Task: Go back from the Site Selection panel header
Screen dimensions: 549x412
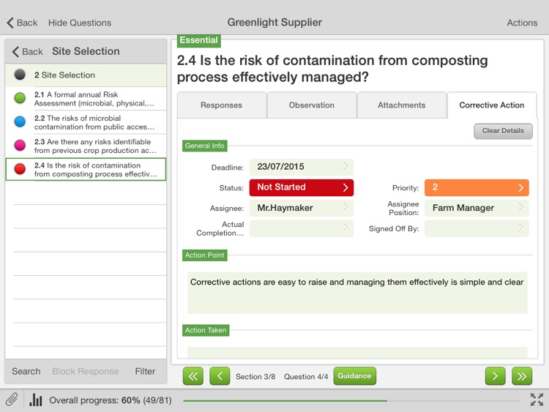Action: (27, 51)
